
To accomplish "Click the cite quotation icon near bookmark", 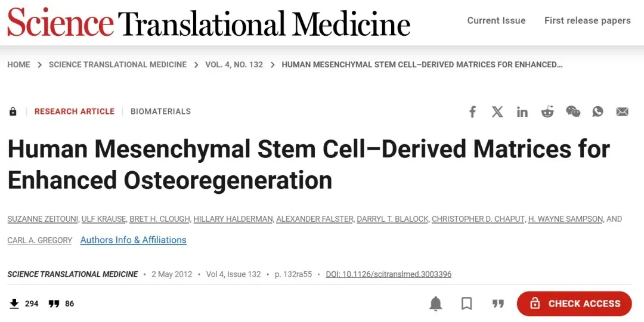I will (x=498, y=304).
